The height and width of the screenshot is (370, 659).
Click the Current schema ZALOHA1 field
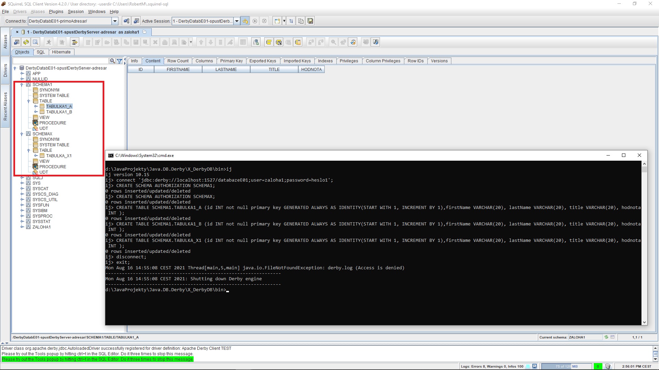[x=585, y=337]
